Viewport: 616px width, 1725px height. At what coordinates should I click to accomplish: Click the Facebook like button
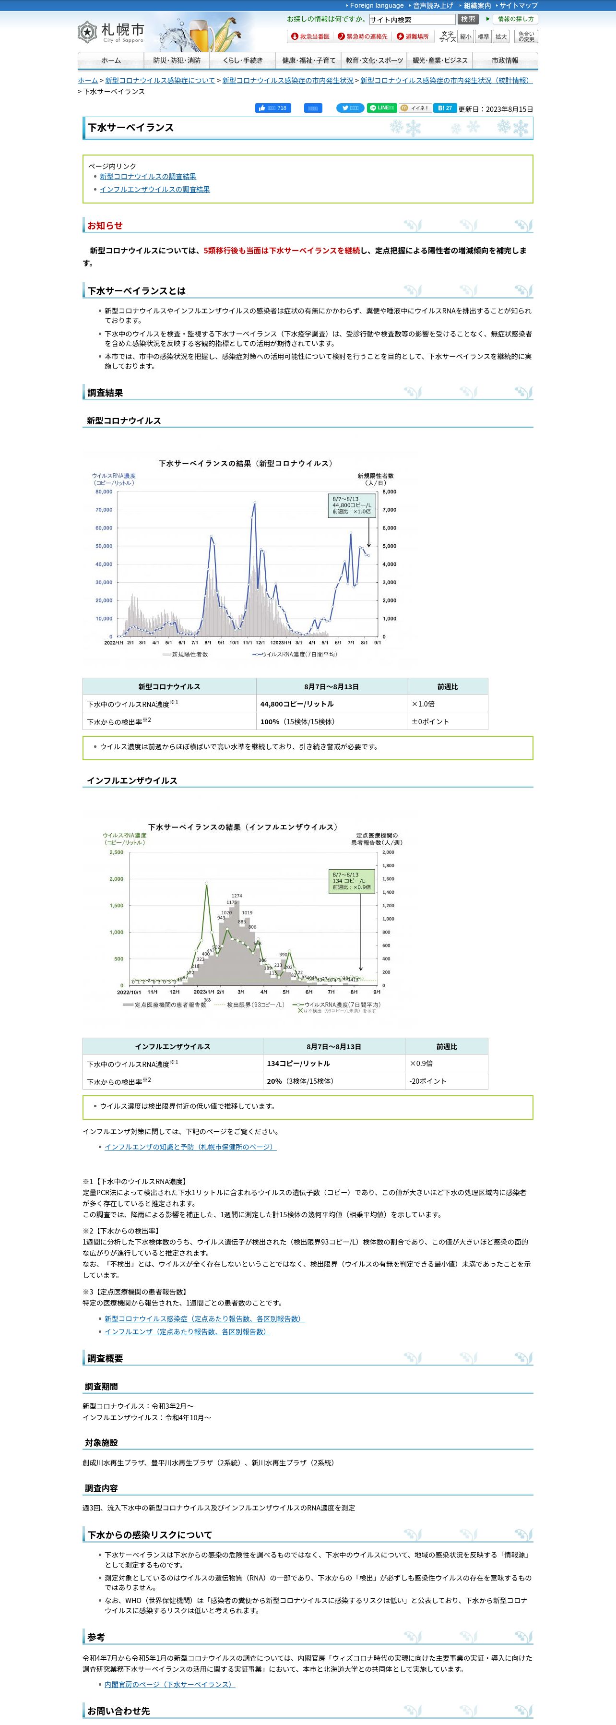click(273, 108)
